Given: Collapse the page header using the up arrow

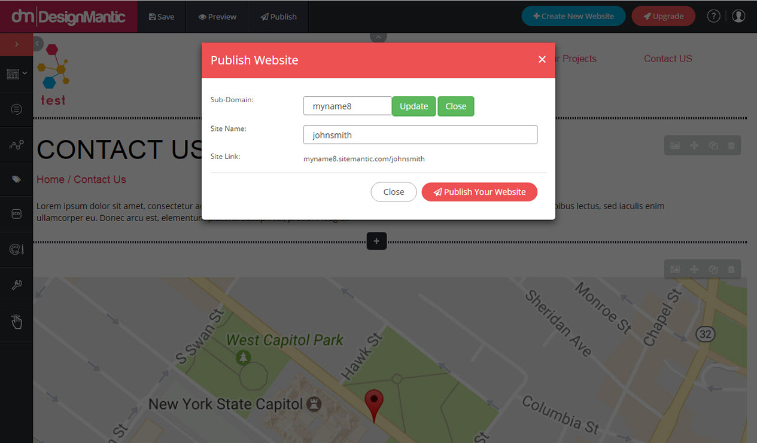Looking at the screenshot, I should point(378,36).
